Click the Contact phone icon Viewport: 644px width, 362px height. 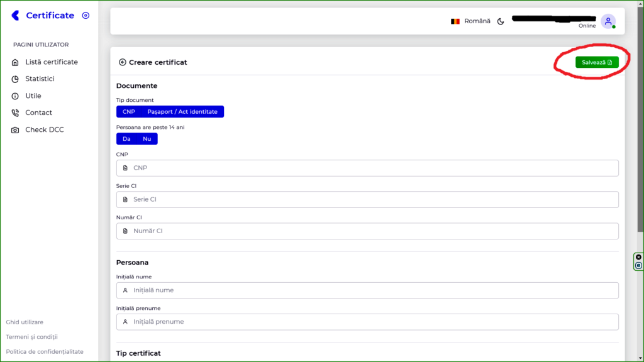(x=15, y=113)
